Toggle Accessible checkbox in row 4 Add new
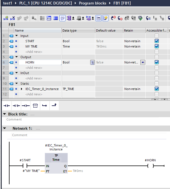Viewport: 170px width, 189px height. point(157,52)
